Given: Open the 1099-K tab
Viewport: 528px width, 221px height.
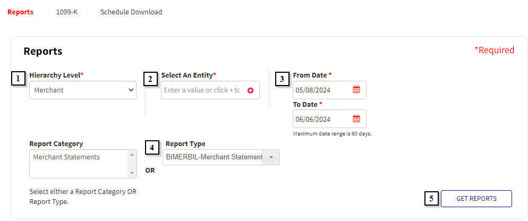Looking at the screenshot, I should tap(67, 12).
